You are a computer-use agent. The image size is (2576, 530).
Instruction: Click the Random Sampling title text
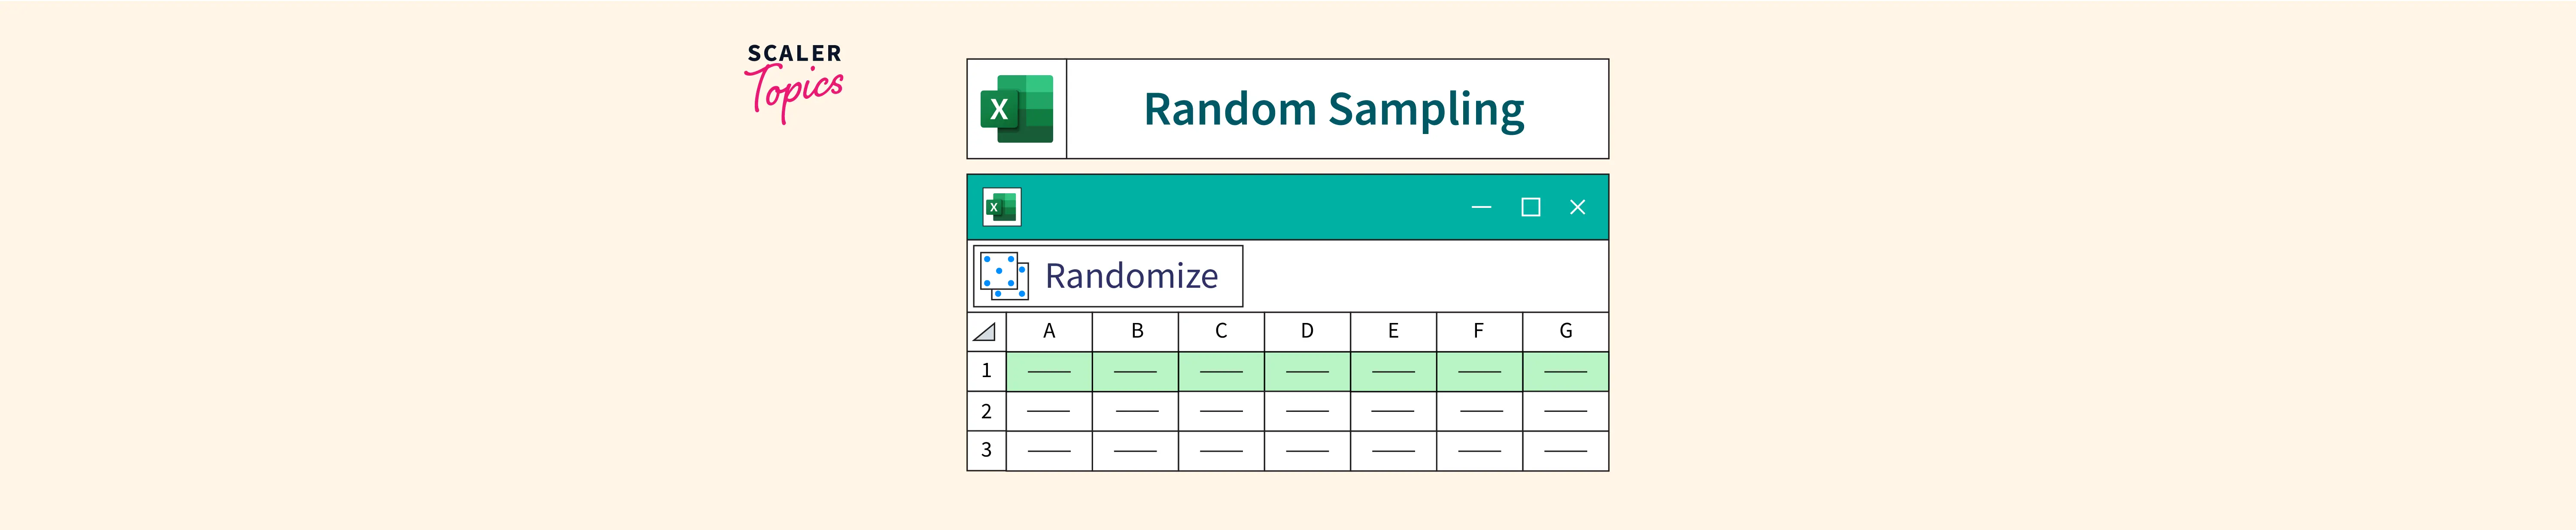(x=1333, y=109)
